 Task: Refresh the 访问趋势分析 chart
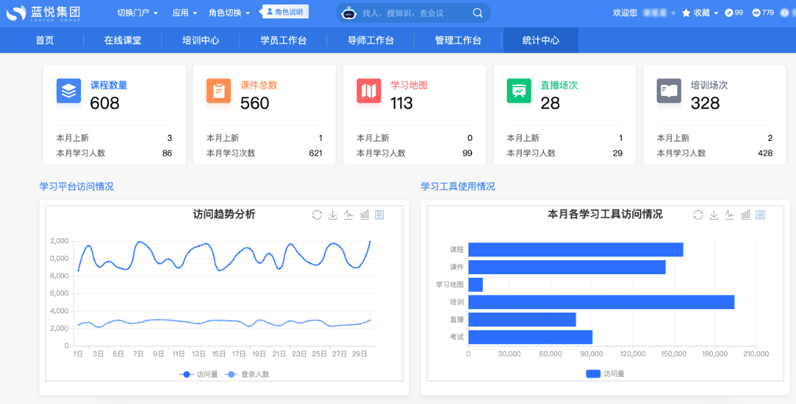pos(317,215)
